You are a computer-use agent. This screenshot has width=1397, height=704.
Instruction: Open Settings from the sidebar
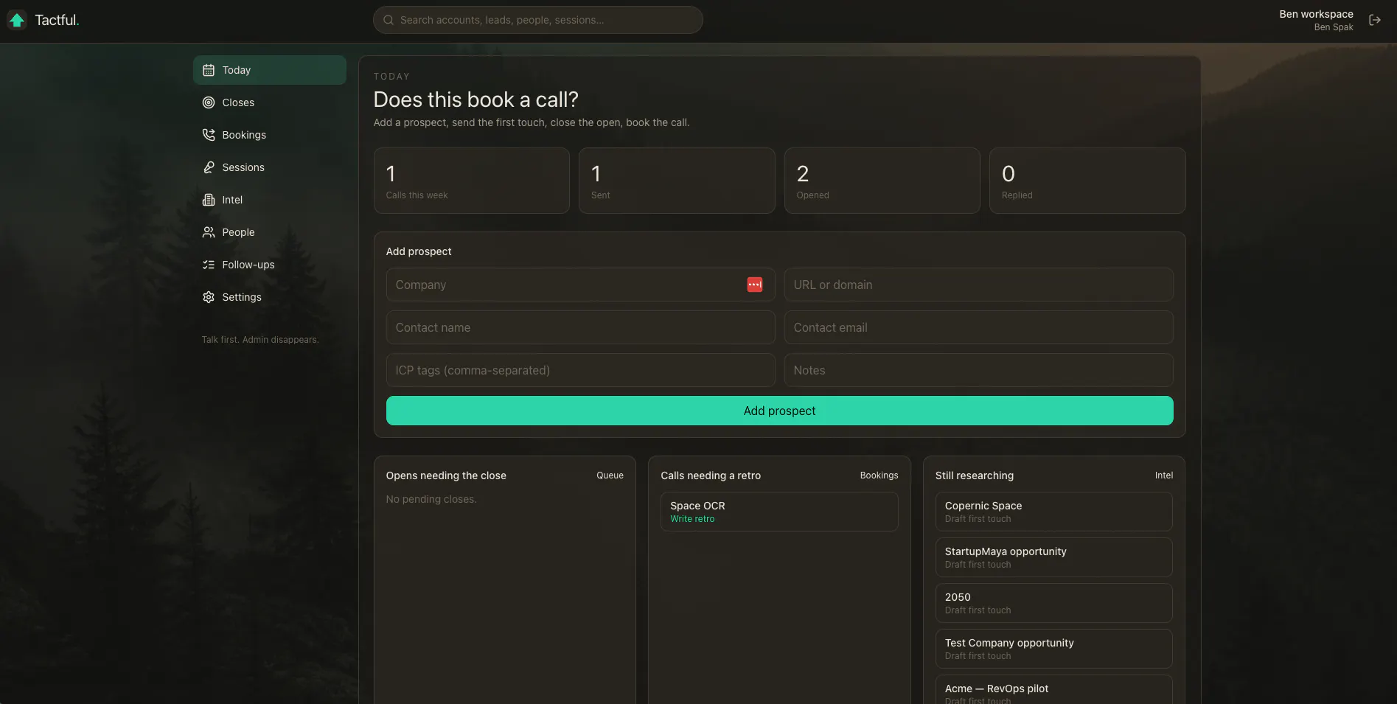pyautogui.click(x=270, y=297)
